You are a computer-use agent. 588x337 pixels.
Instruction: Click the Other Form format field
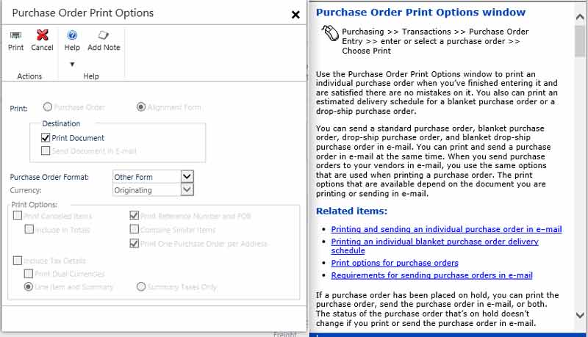tap(146, 177)
